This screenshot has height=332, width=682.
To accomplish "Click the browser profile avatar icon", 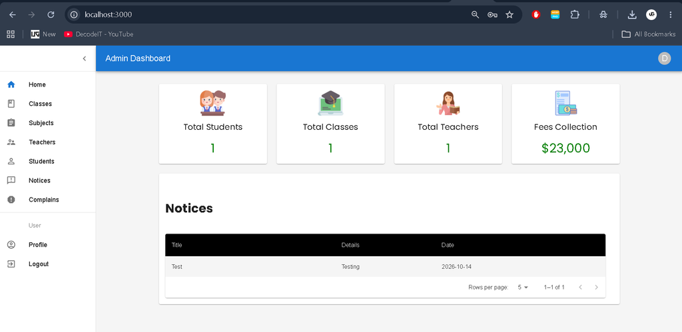I will pyautogui.click(x=651, y=15).
